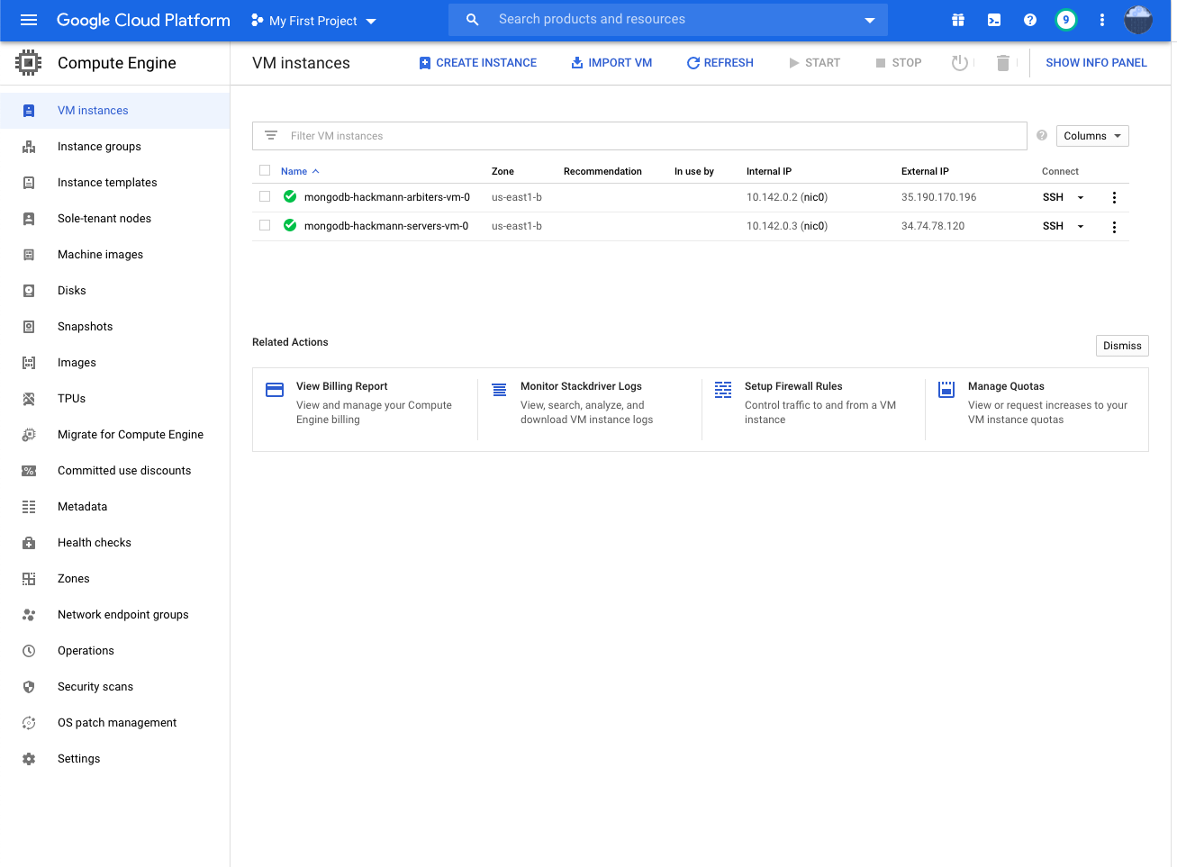The width and height of the screenshot is (1177, 867).
Task: Open the hamburger navigation menu
Action: point(29,20)
